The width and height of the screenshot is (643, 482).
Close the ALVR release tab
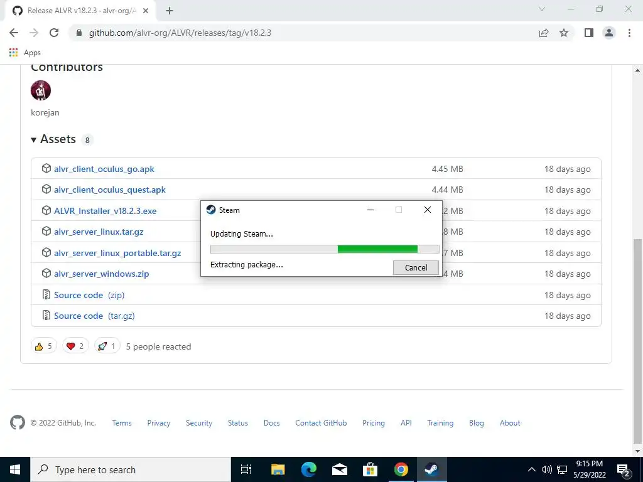[x=146, y=11]
